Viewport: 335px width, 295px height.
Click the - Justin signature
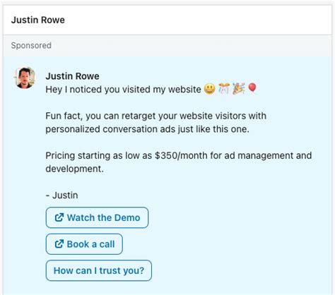(x=61, y=195)
